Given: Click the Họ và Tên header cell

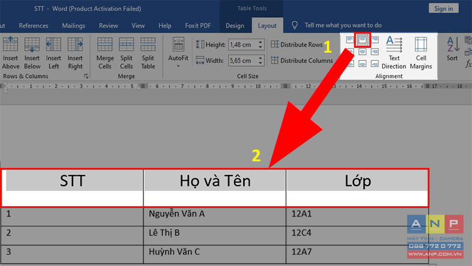Looking at the screenshot, I should (x=215, y=188).
